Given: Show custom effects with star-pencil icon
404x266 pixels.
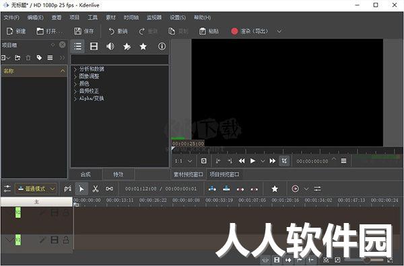Looking at the screenshot, I should click(x=127, y=46).
